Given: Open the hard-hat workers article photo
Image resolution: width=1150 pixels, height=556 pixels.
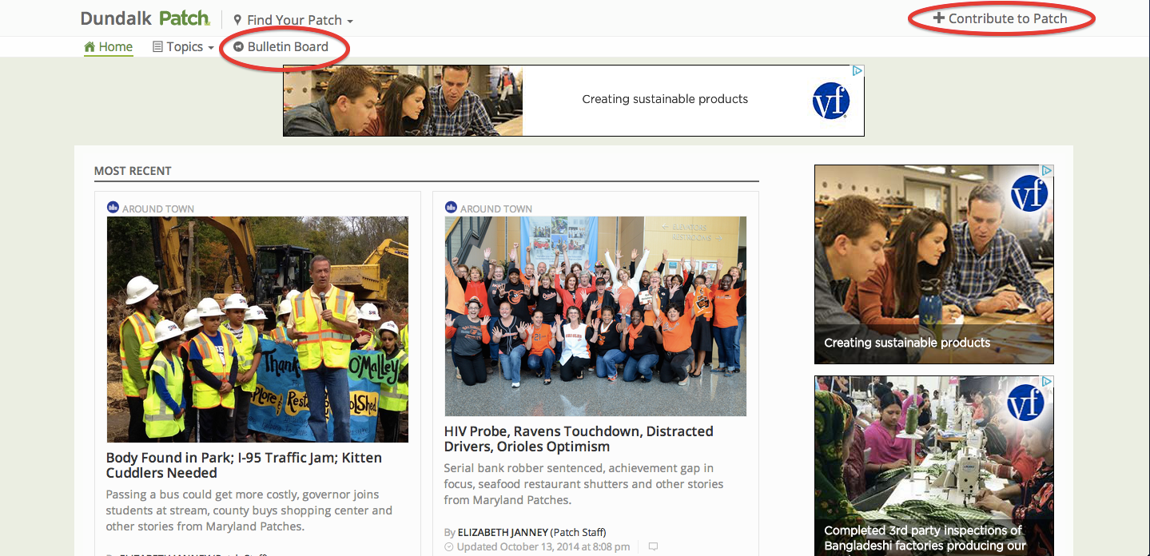Looking at the screenshot, I should click(x=257, y=329).
